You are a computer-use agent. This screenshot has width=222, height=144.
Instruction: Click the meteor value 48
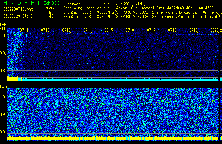[x=51, y=16]
